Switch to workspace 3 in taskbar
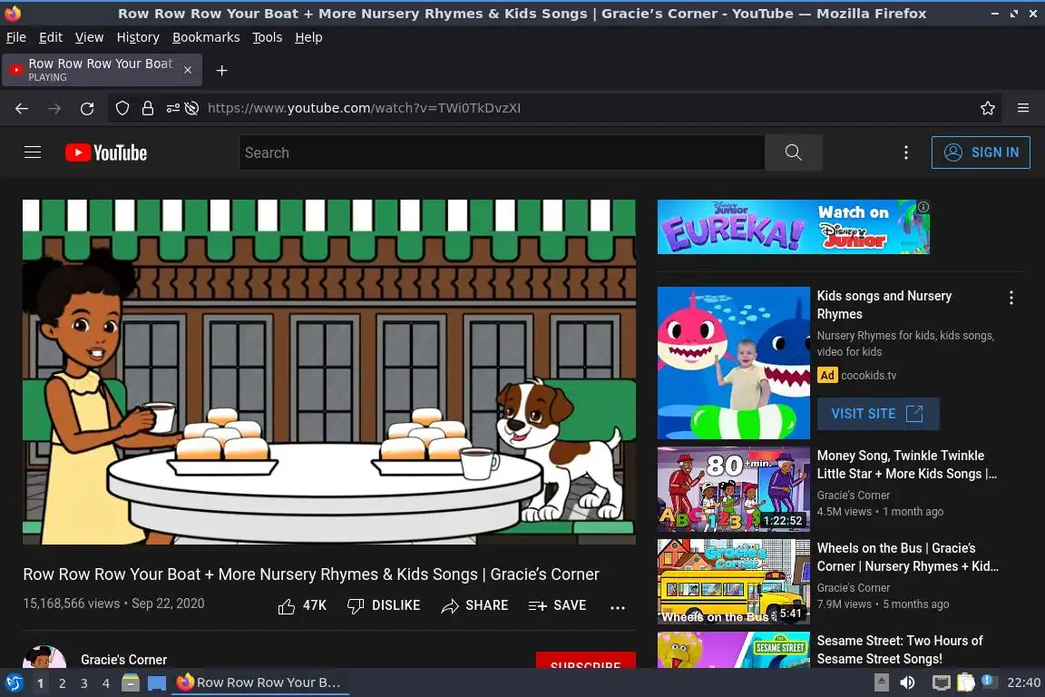1045x697 pixels. 84,683
